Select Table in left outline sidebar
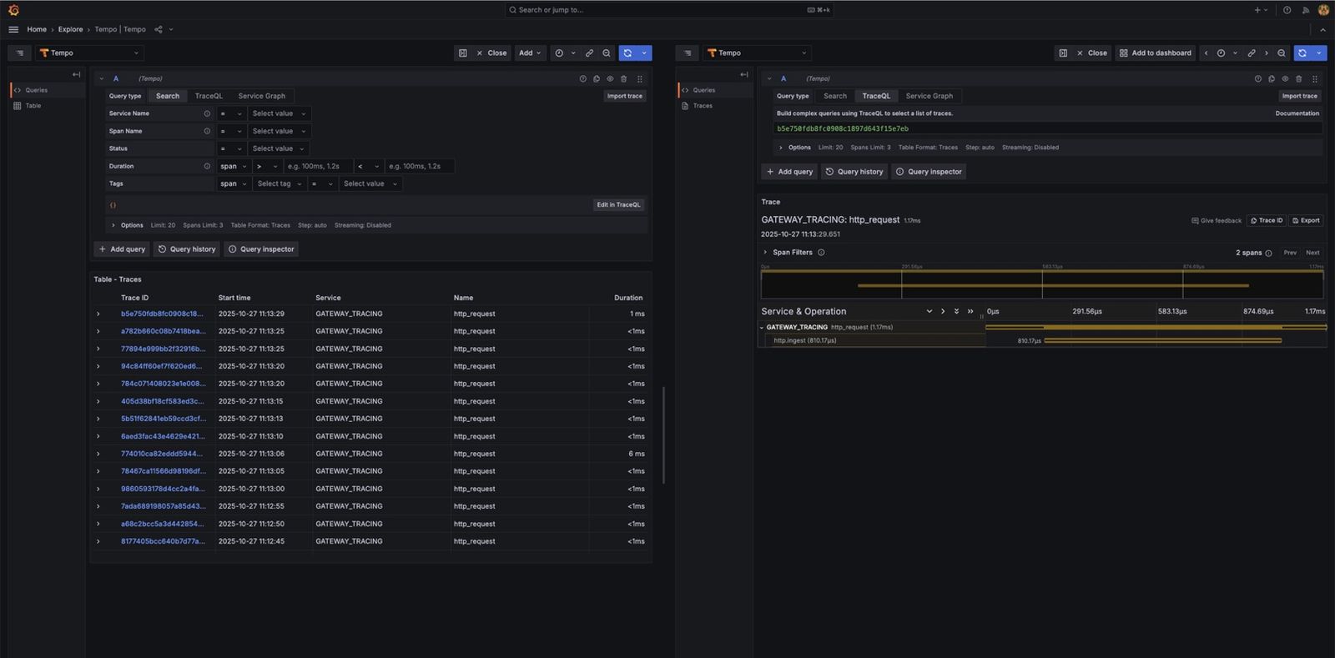1335x658 pixels. point(33,106)
